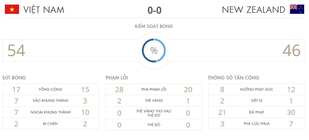Select the BỊ CHẶN row label
The image size is (309, 140).
(50, 124)
